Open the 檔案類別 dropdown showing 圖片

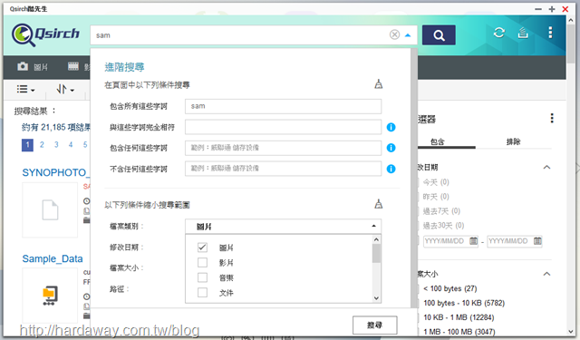[283, 226]
